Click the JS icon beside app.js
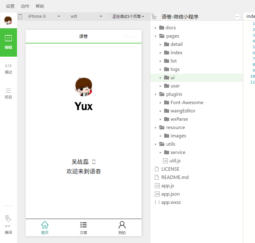The height and width of the screenshot is (243, 255). (x=157, y=186)
